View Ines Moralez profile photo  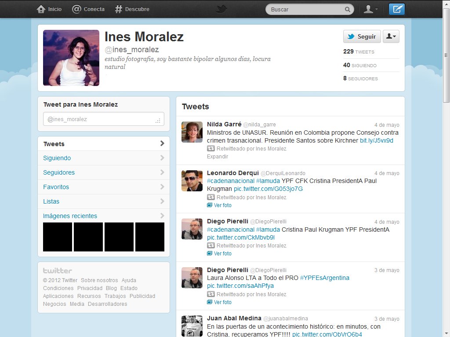[71, 58]
